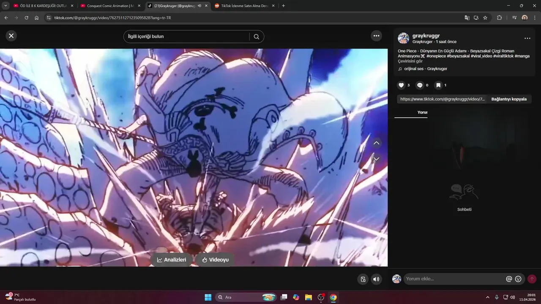Switch to TikTok İzlenme Satın Alma tab

(244, 6)
